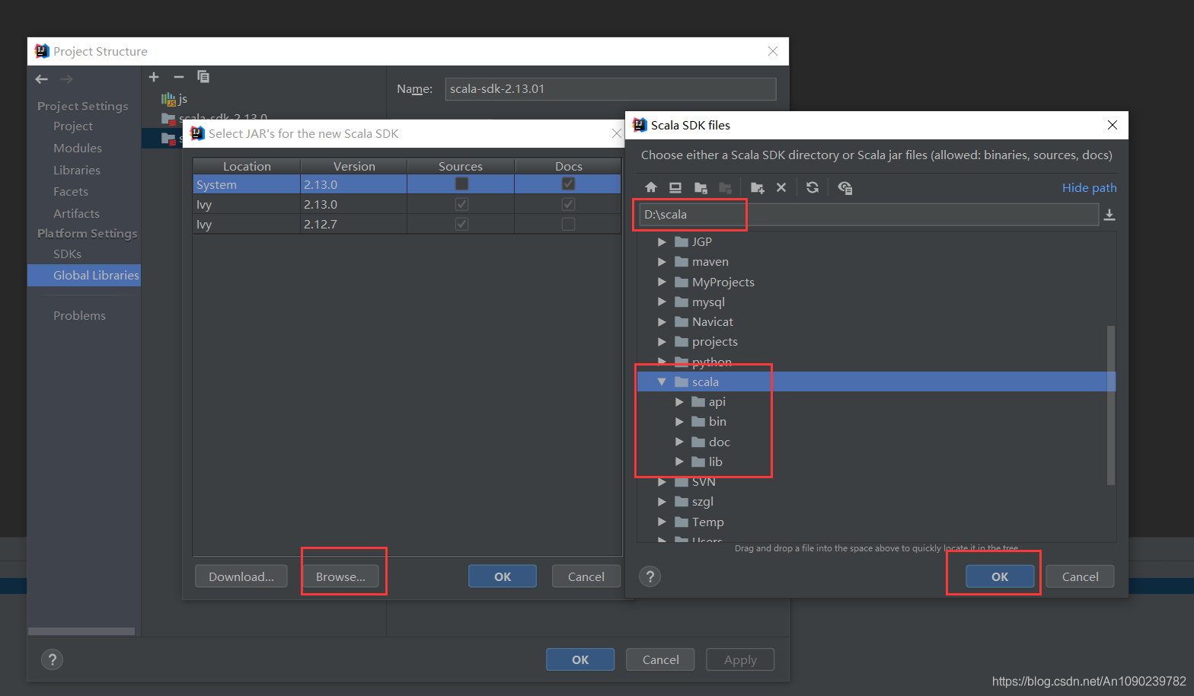The height and width of the screenshot is (696, 1194).
Task: Go to project directory icon
Action: (701, 187)
